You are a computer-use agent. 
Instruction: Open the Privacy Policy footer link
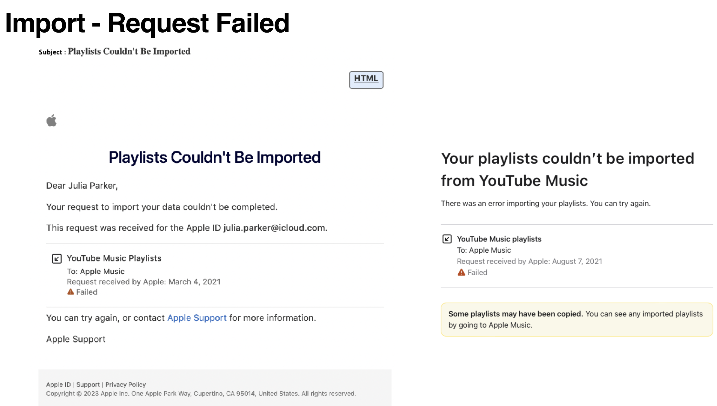coord(126,384)
